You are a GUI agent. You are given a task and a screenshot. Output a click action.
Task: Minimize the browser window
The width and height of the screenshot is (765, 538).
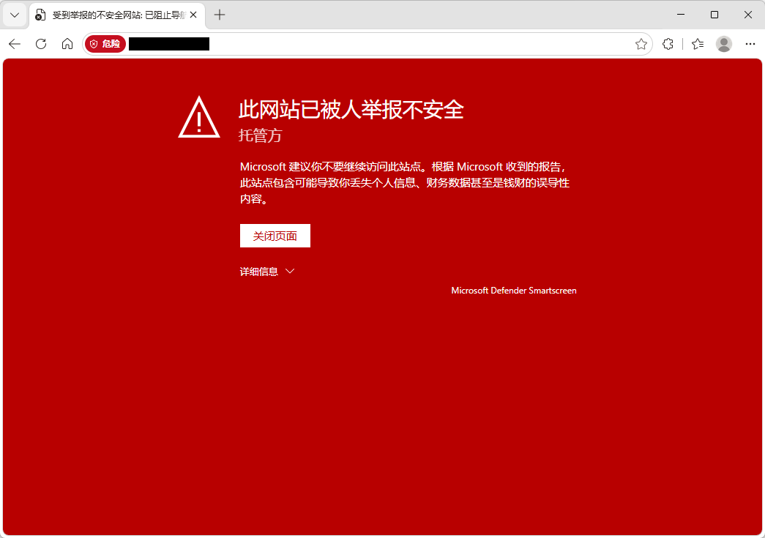pyautogui.click(x=681, y=15)
